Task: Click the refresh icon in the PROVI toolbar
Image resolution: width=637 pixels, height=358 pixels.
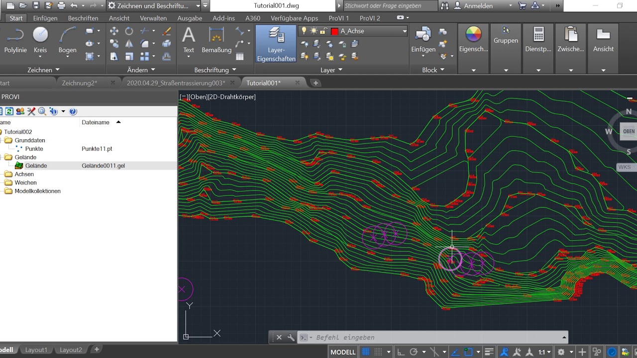Action: [x=9, y=111]
